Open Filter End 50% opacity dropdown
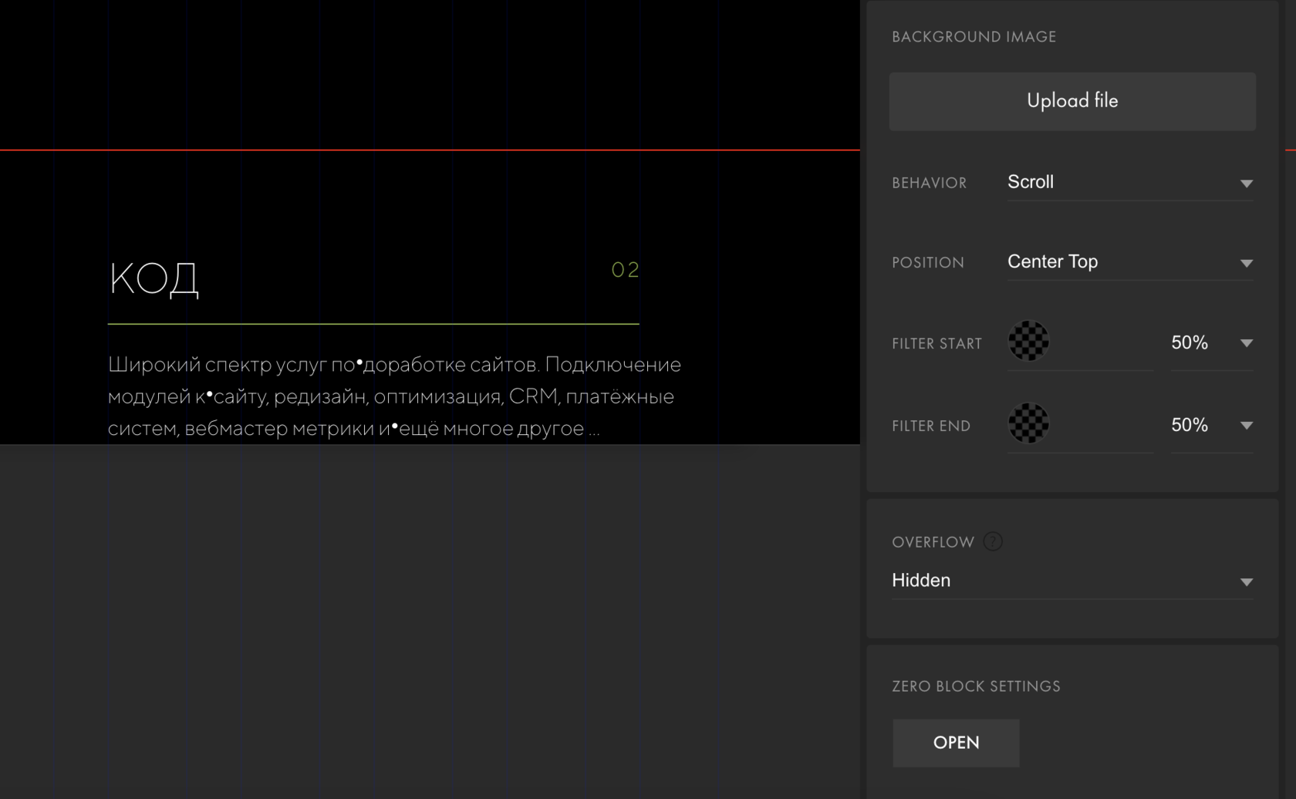This screenshot has height=799, width=1296. click(x=1212, y=426)
